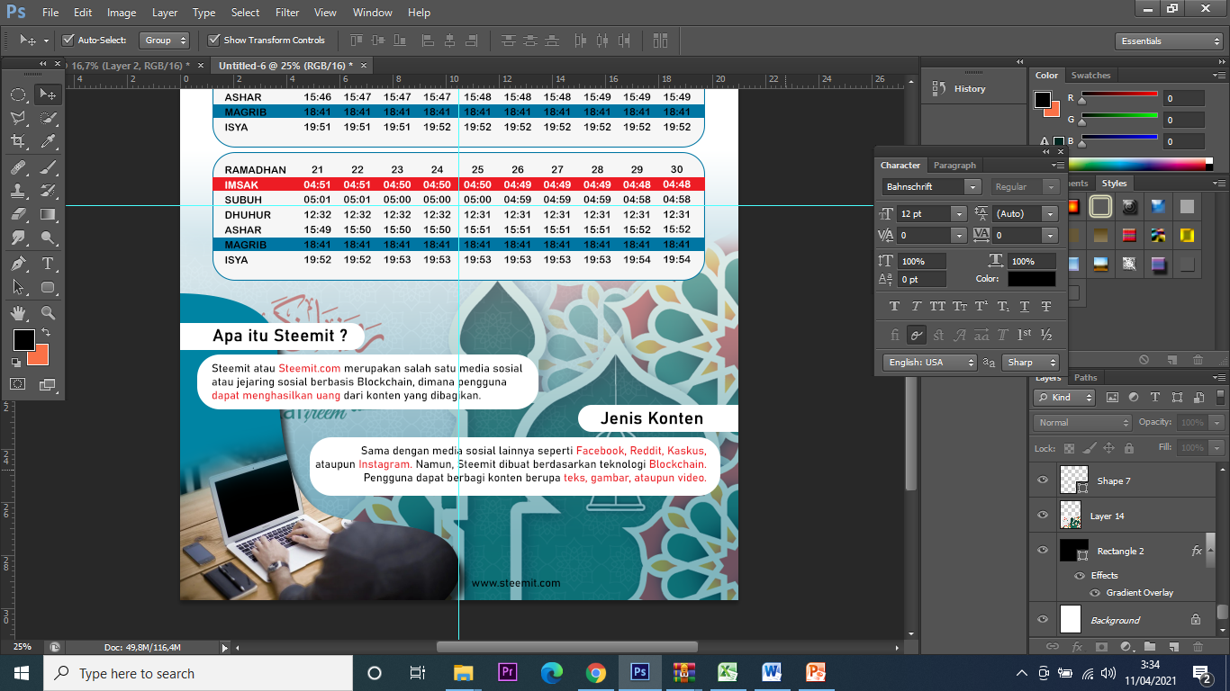Hide the Background layer

[1043, 620]
